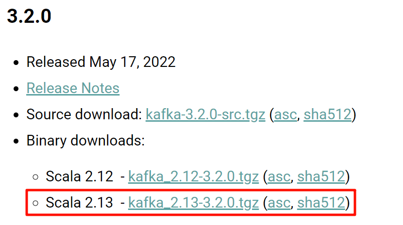Click the bullet before "Released May 17"

[17, 63]
